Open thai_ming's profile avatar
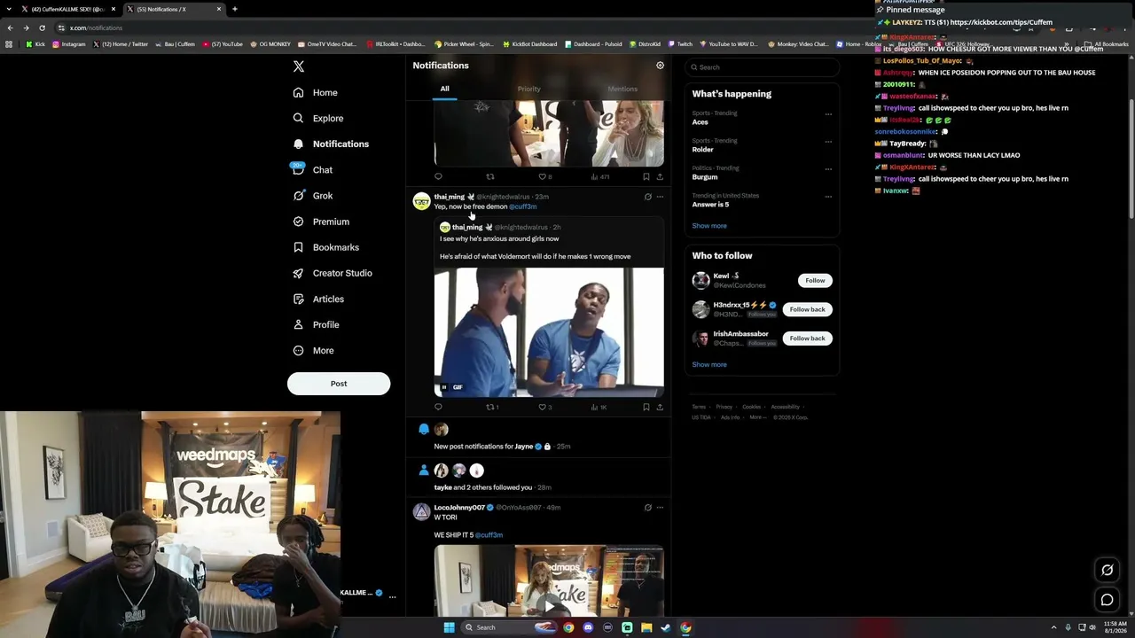The height and width of the screenshot is (638, 1135). coord(422,201)
